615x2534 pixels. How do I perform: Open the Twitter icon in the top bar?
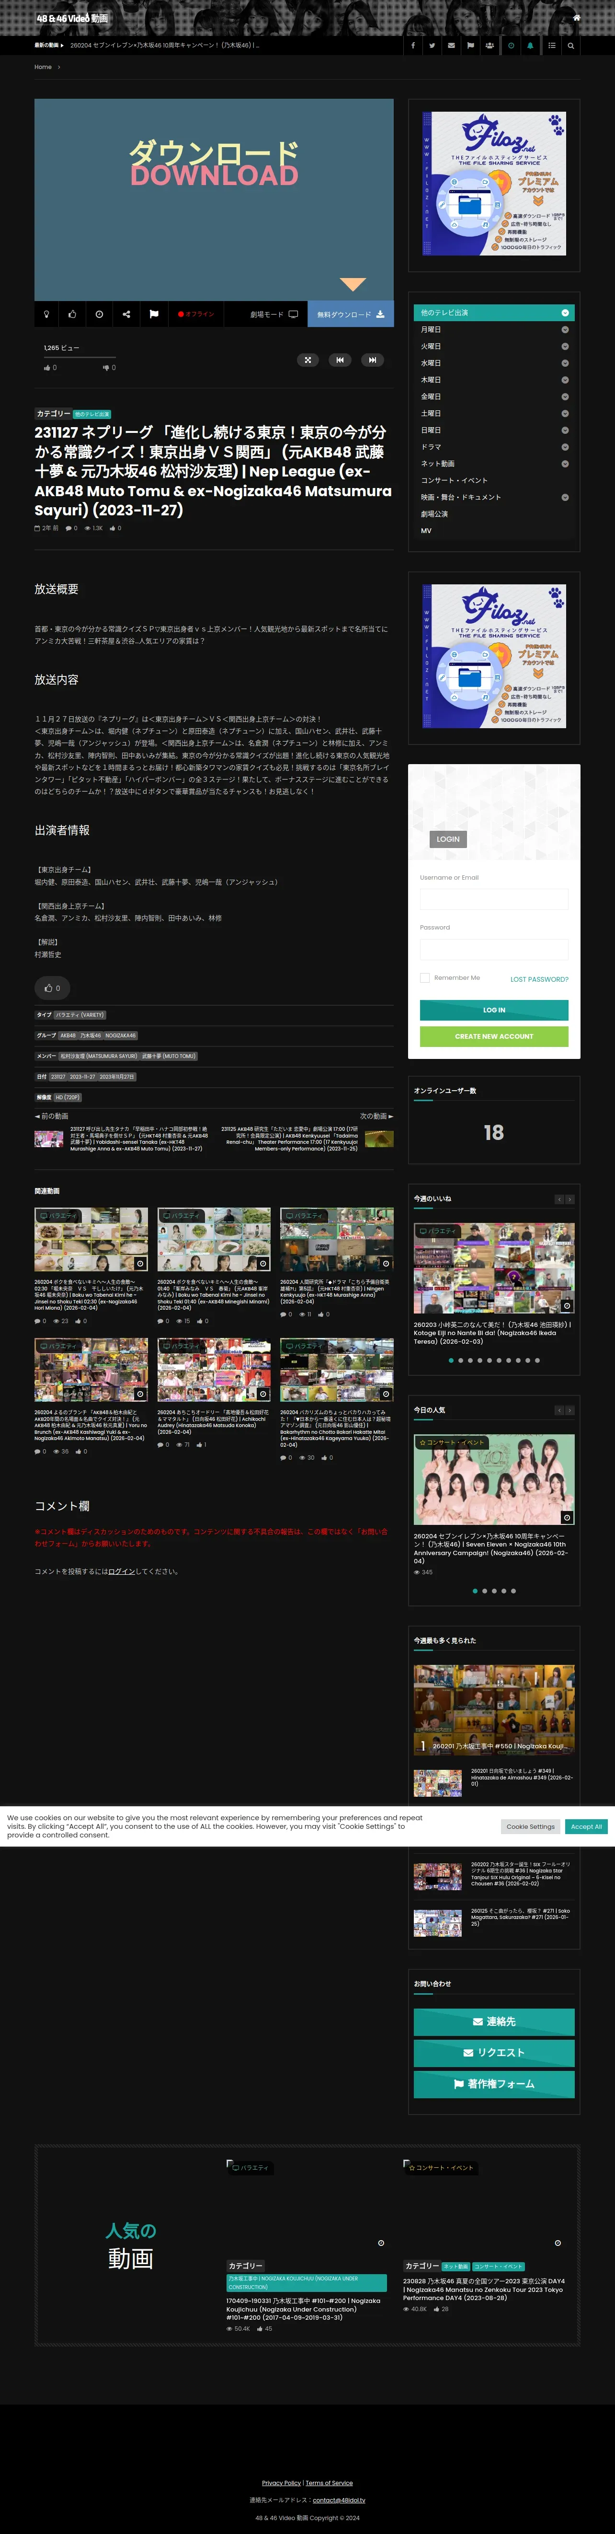coord(432,45)
